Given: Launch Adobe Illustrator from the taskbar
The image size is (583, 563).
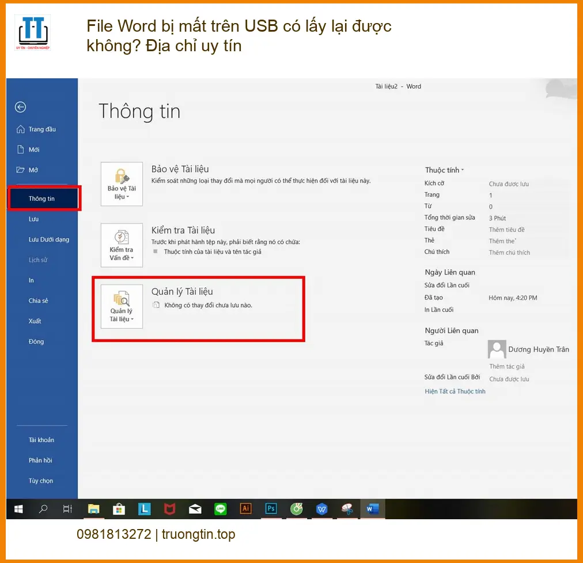Looking at the screenshot, I should [245, 509].
